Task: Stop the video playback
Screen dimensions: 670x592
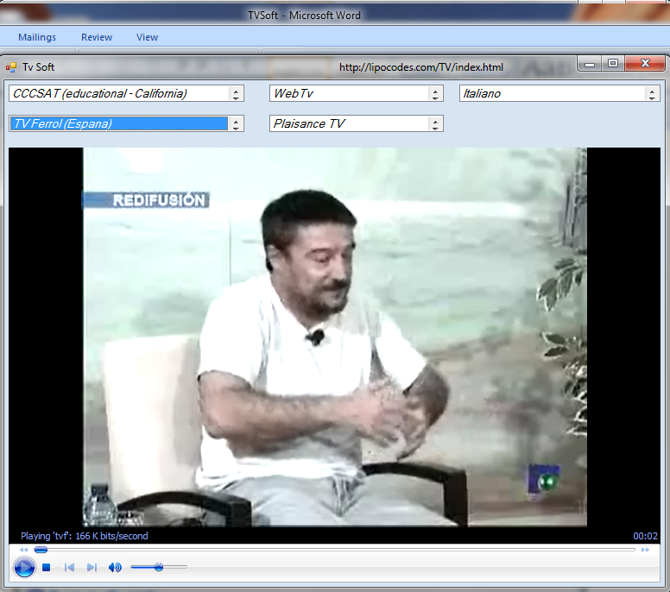Action: click(x=47, y=567)
